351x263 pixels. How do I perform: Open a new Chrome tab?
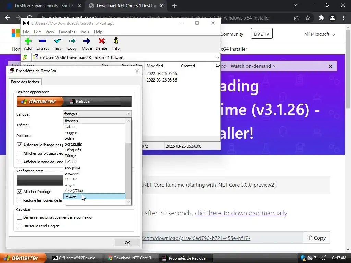click(x=174, y=6)
